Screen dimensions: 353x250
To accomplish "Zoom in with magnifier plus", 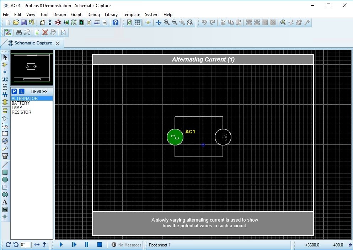I will (x=167, y=22).
